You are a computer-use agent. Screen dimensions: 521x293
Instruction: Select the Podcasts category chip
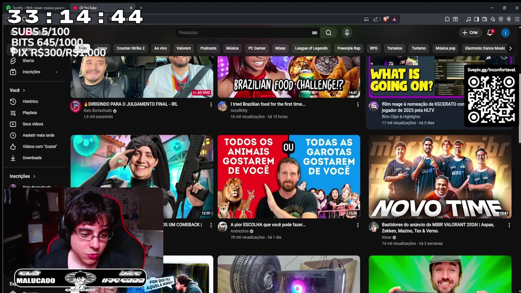[208, 48]
